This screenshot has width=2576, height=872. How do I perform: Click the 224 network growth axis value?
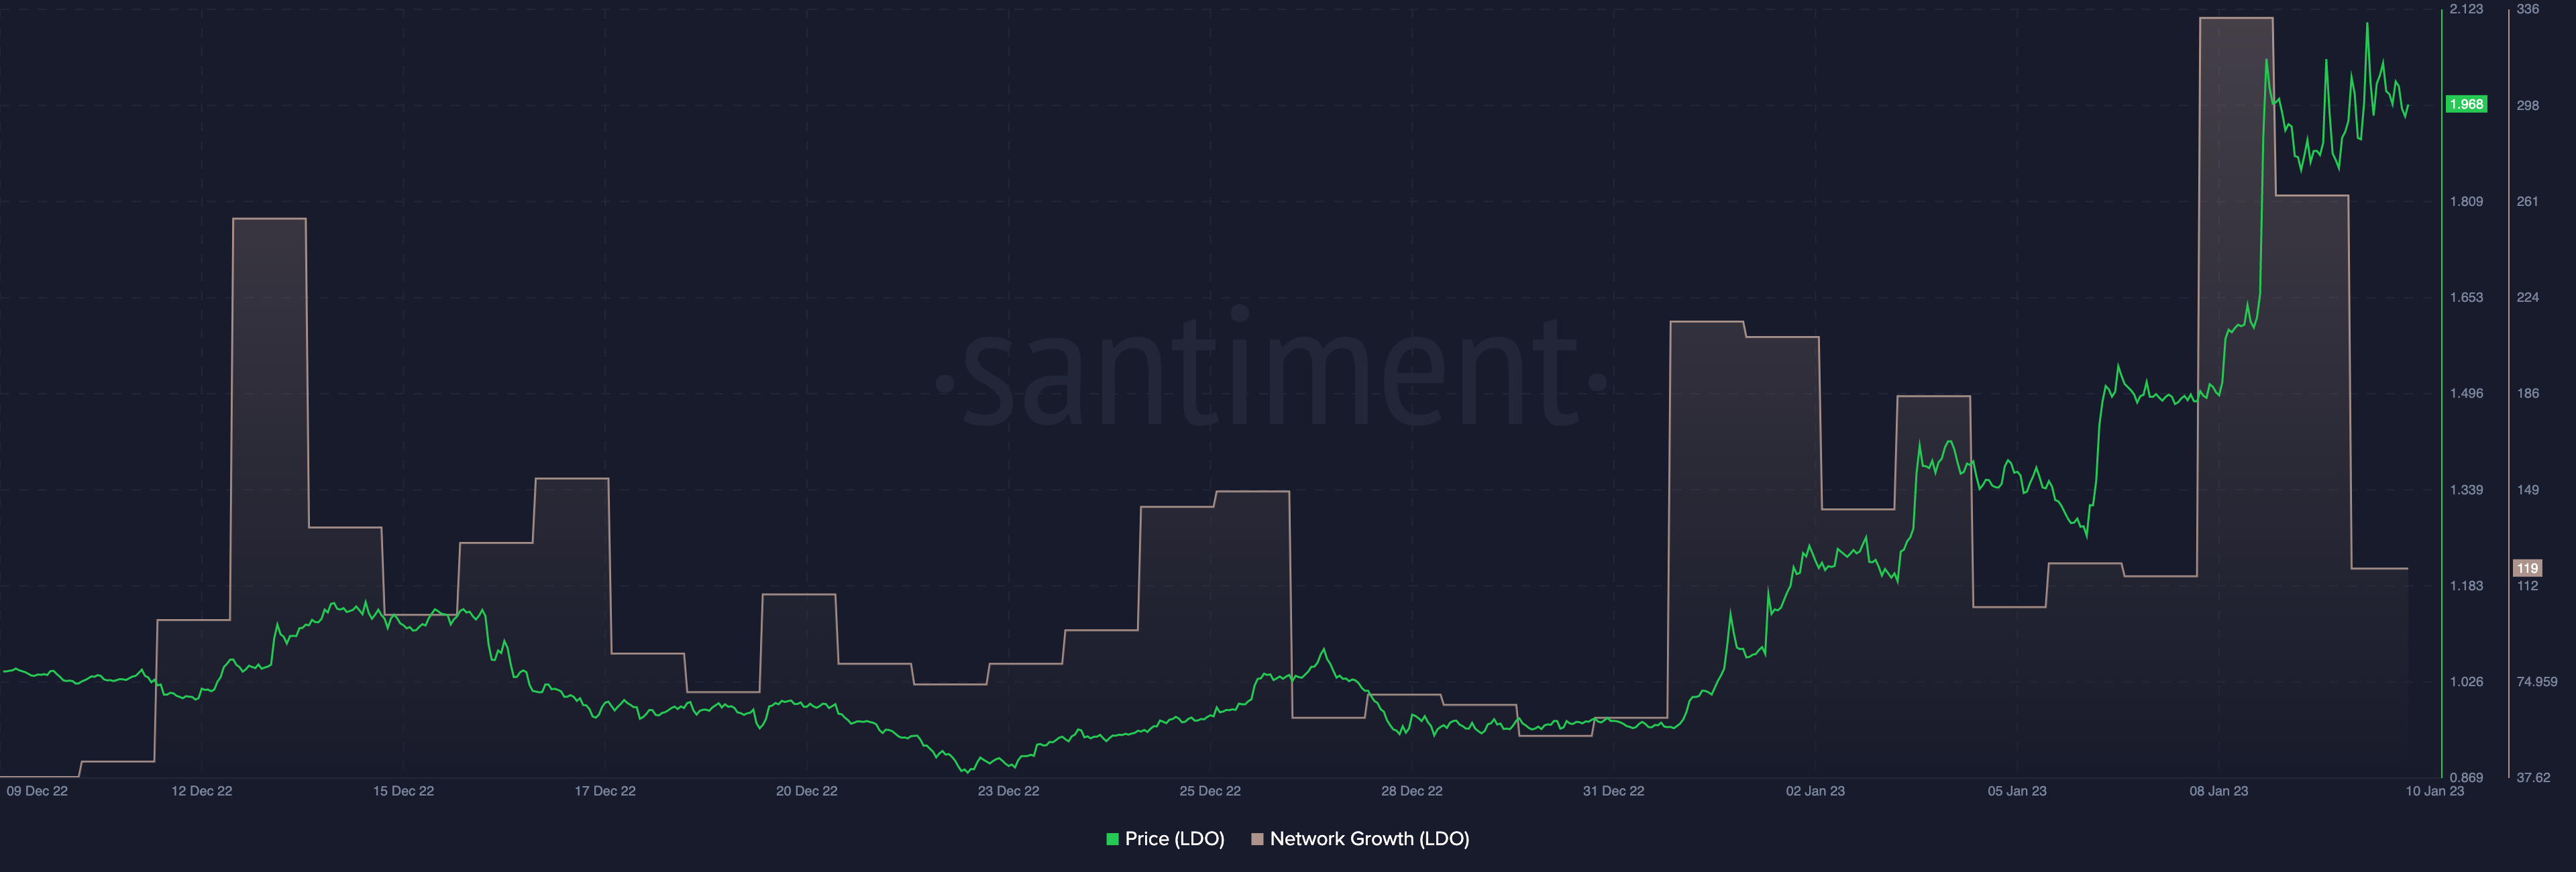pyautogui.click(x=2527, y=297)
